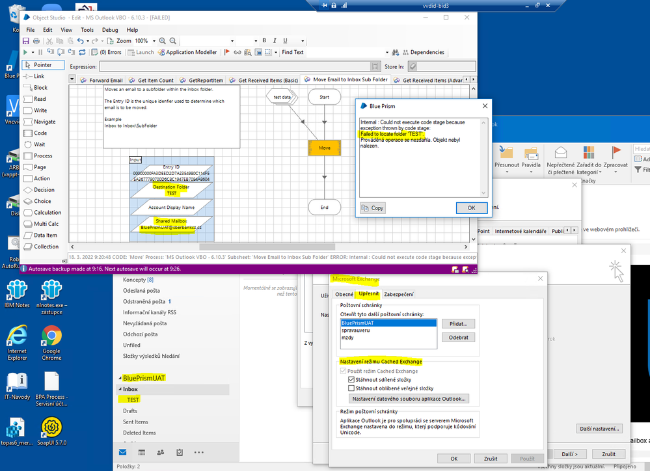This screenshot has width=650, height=471.
Task: Open Outlook Calendar view icon
Action: tap(141, 452)
